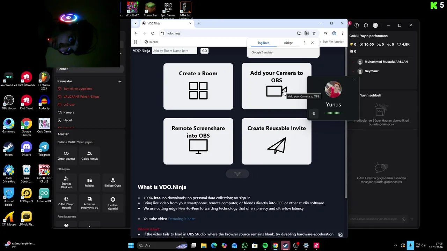The height and width of the screenshot is (251, 447).
Task: Open the Hediye Galerisi tool
Action: point(113,203)
